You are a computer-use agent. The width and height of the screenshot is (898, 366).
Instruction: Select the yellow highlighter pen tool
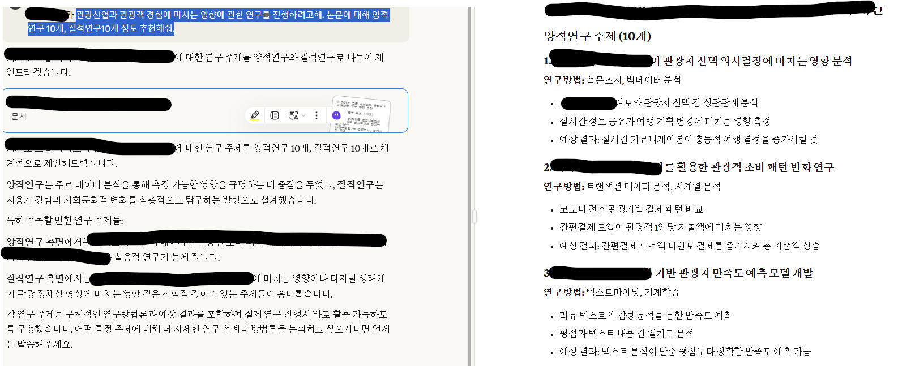click(255, 115)
